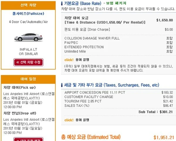This screenshot has width=176, height=141.
Task: Click the COLLISION DAMAGE WAIVER FULL row
Action: click(119, 38)
